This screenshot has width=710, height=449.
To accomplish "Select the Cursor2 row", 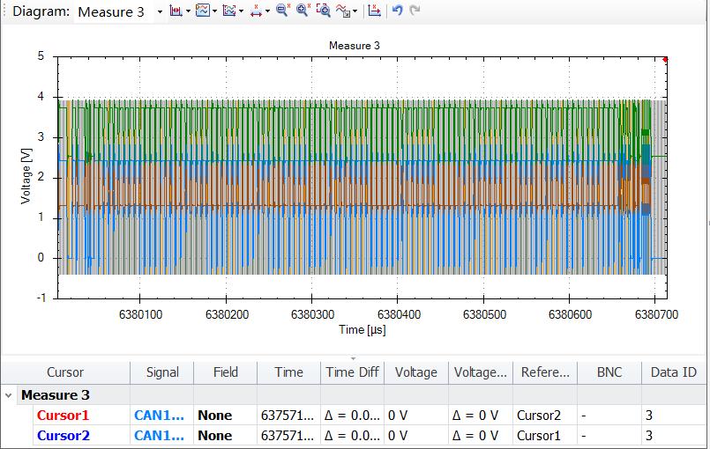I will 64,435.
